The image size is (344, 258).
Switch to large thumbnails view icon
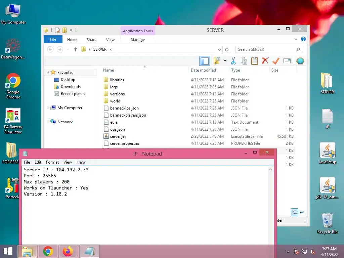click(x=302, y=212)
